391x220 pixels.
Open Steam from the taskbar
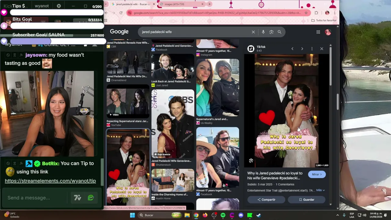pos(259,215)
